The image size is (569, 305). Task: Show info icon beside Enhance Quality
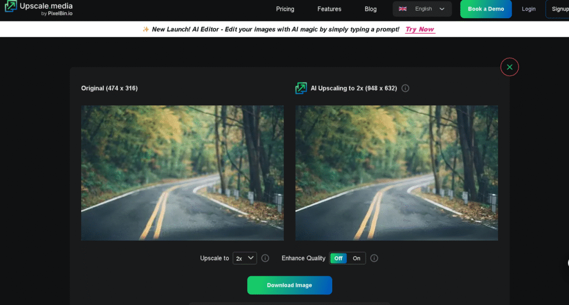[374, 258]
